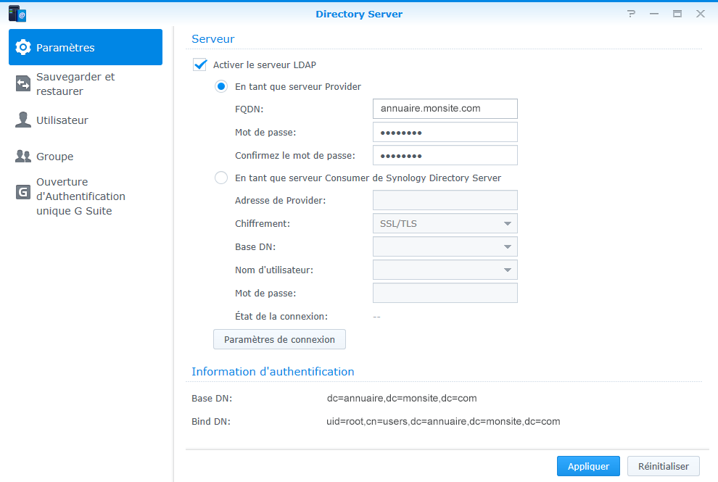718x482 pixels.
Task: Open the Chiffrement SSL/TLS dropdown
Action: [445, 223]
